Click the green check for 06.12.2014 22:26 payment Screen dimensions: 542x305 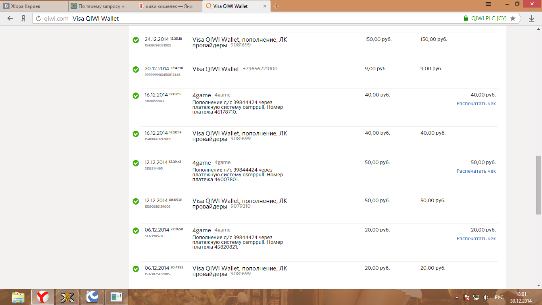tap(136, 231)
